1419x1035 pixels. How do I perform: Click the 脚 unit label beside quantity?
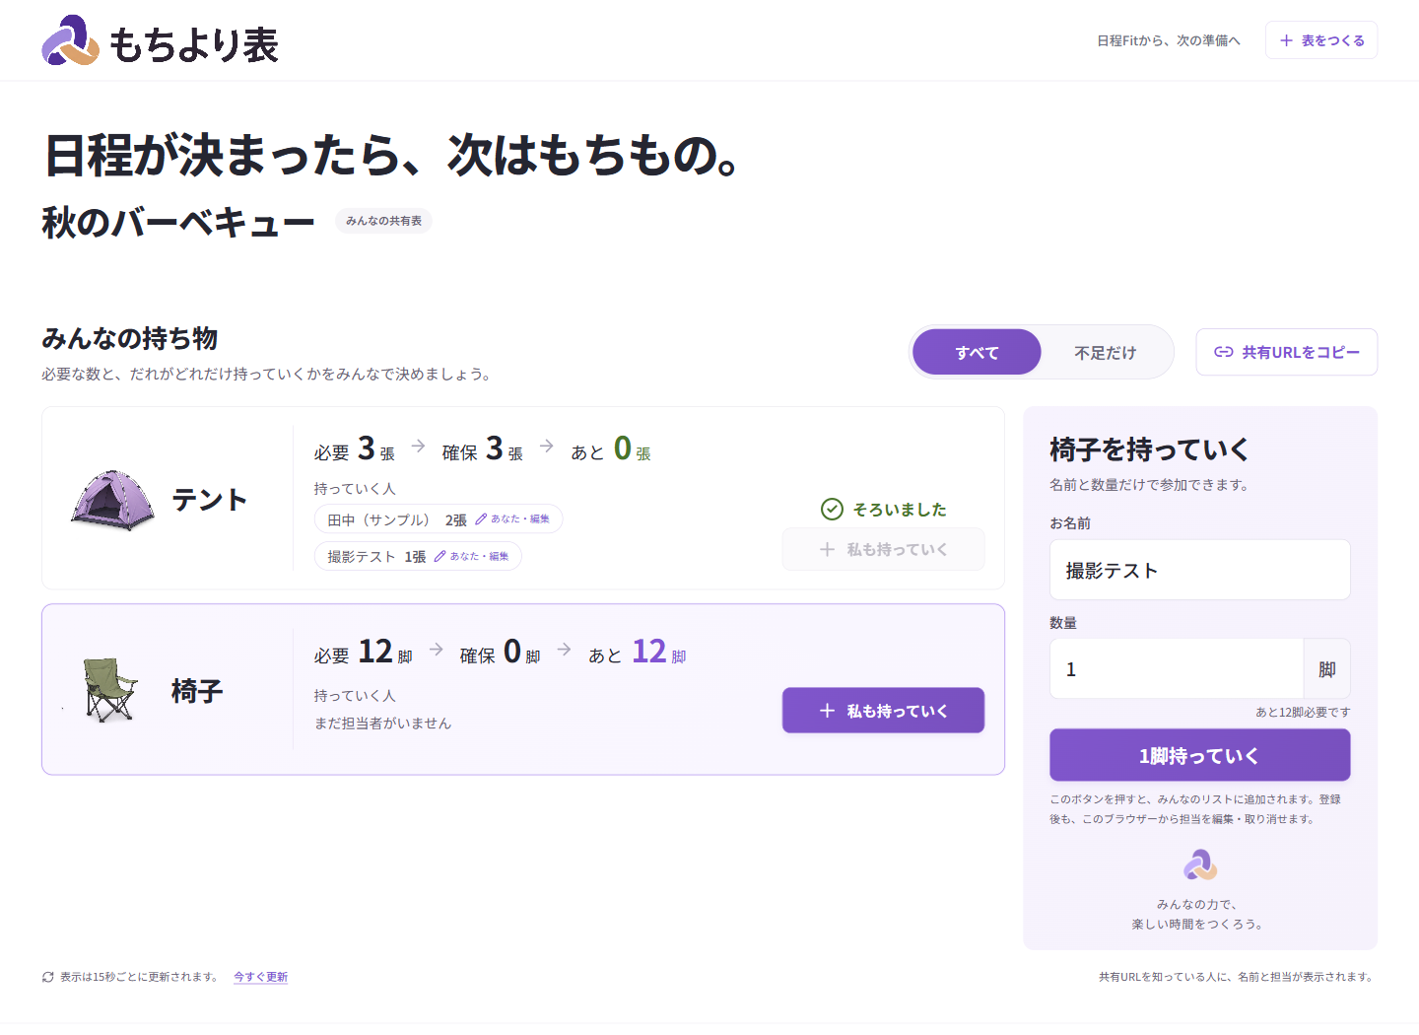pos(1326,668)
